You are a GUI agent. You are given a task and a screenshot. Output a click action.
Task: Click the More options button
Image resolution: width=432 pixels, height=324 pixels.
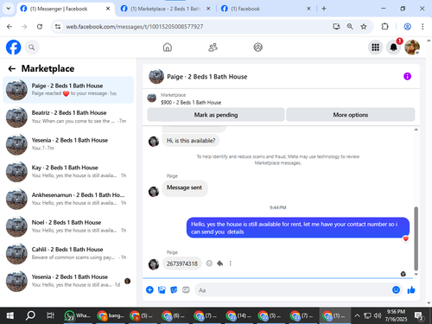tap(351, 115)
